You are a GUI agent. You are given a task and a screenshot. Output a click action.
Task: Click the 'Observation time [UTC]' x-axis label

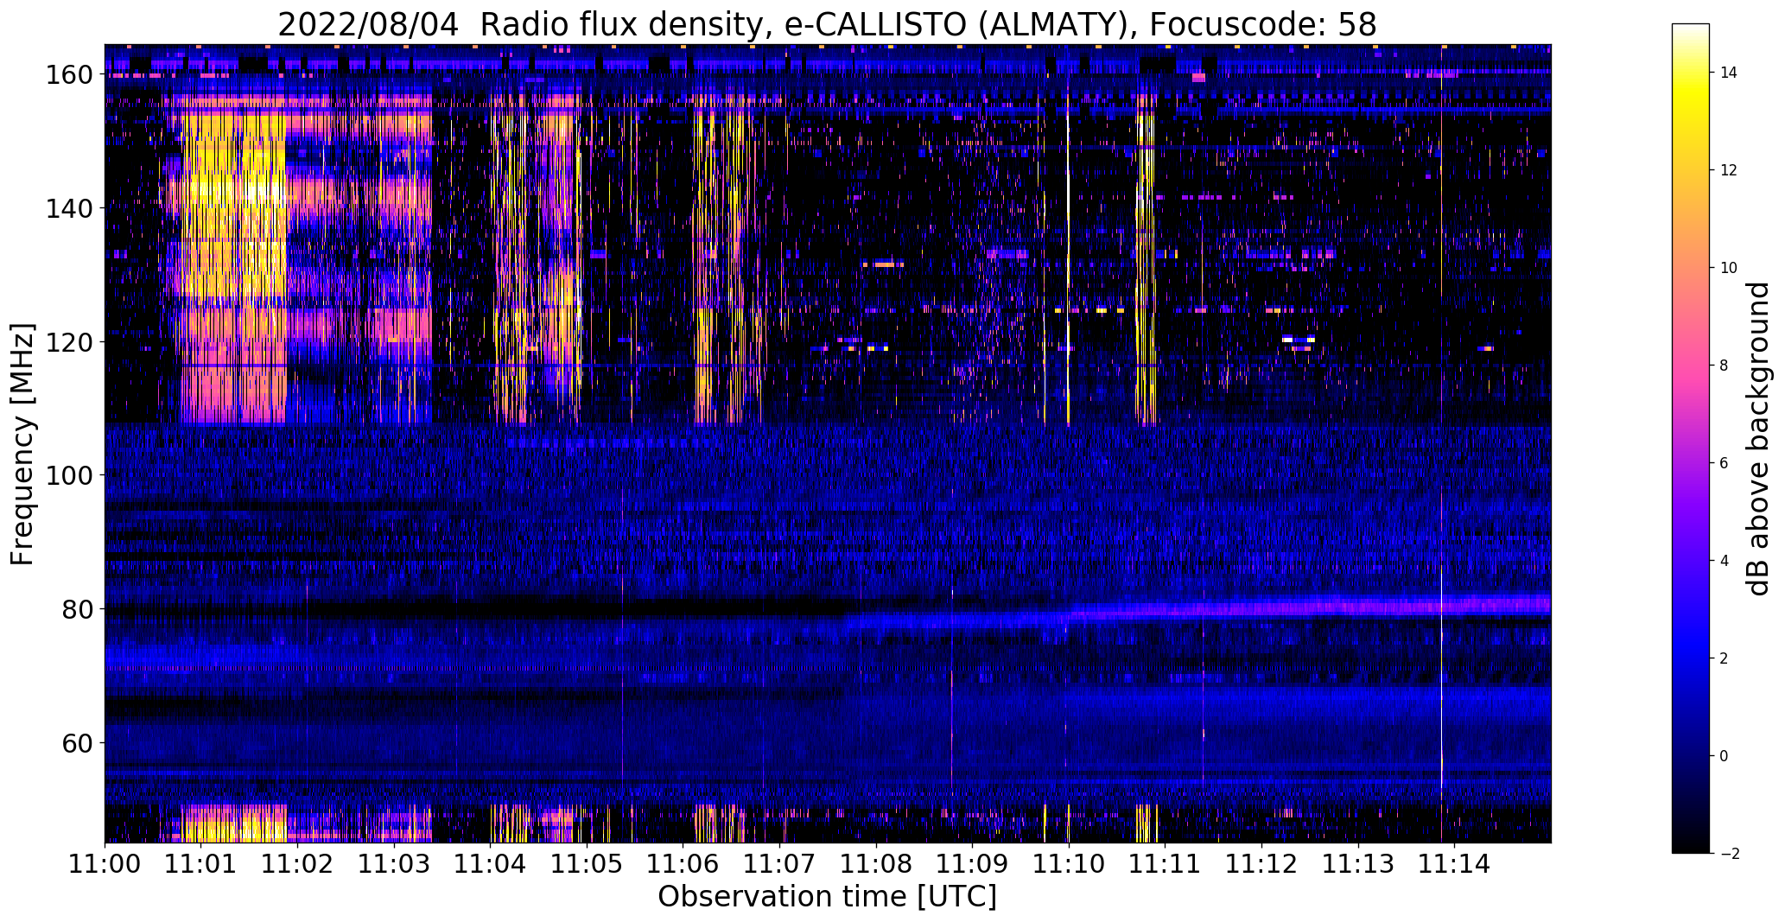coord(827,897)
